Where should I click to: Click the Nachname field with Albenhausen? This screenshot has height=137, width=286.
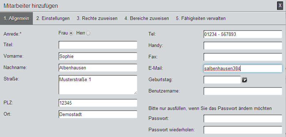click(98, 68)
